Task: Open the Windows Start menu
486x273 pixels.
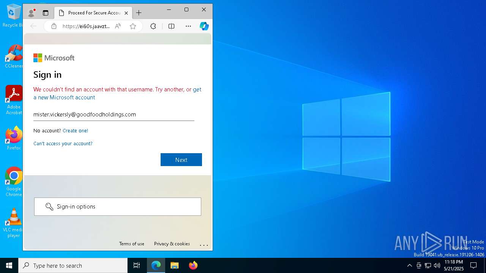Action: (9, 265)
